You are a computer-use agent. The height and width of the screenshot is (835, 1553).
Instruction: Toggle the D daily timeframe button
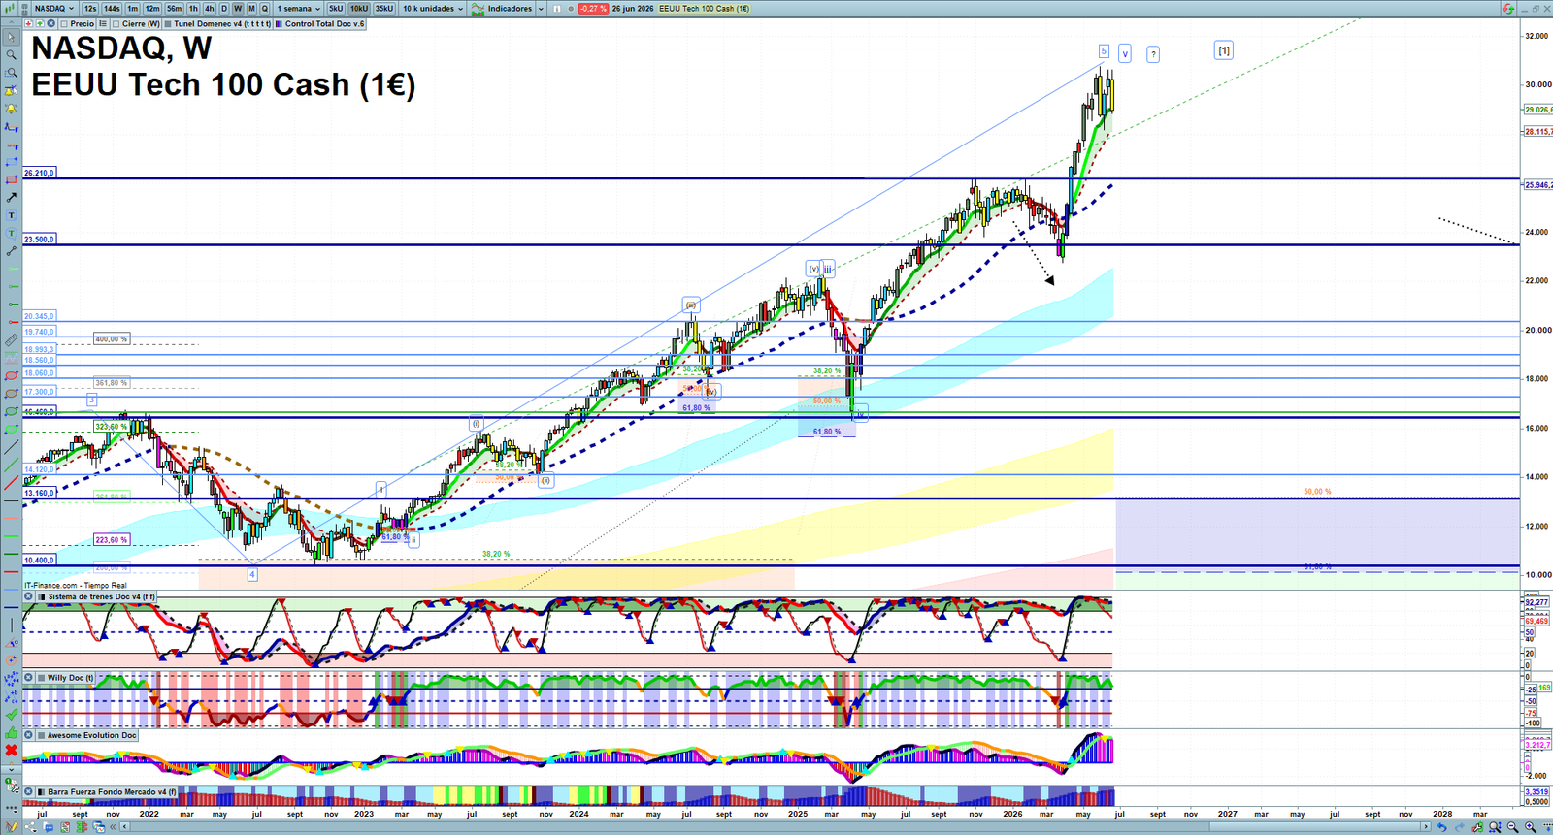[224, 9]
